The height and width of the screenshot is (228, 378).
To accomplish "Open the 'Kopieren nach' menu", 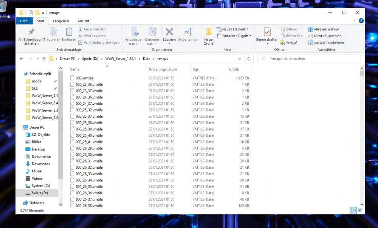I will [x=152, y=36].
